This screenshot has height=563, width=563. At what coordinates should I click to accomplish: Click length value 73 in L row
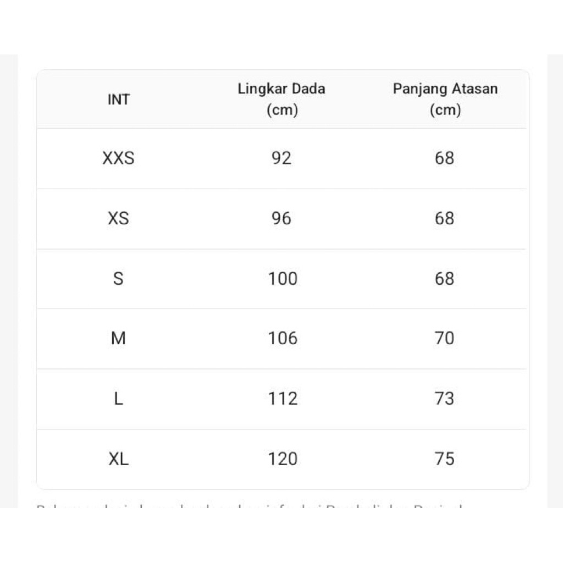coord(444,399)
